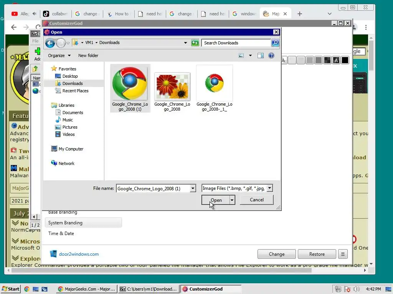Screen dimensions: 393x294
Task: Select Base Branding in CustomizerGod list
Action: coord(63,212)
